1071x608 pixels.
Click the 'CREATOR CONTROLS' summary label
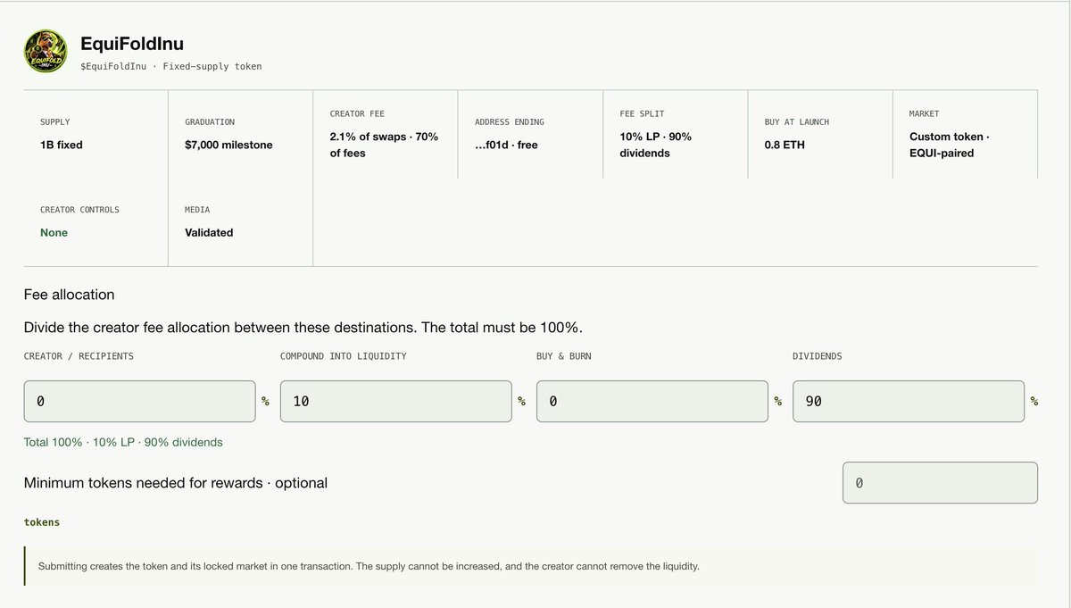coord(79,210)
